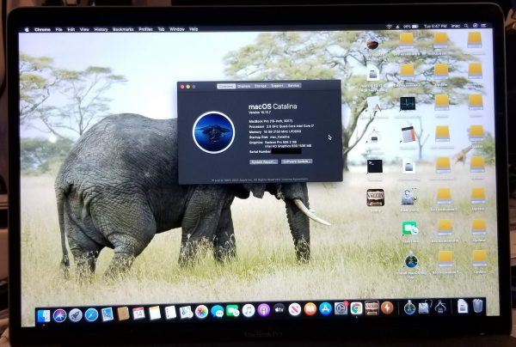Open Google Chrome from the Dock
Screen dimensions: 516x347
[x=356, y=308]
